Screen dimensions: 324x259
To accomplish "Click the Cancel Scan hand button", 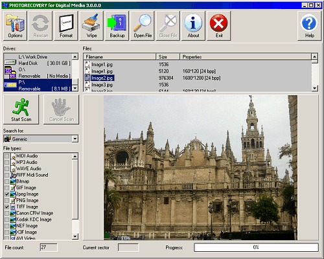I will [x=62, y=109].
